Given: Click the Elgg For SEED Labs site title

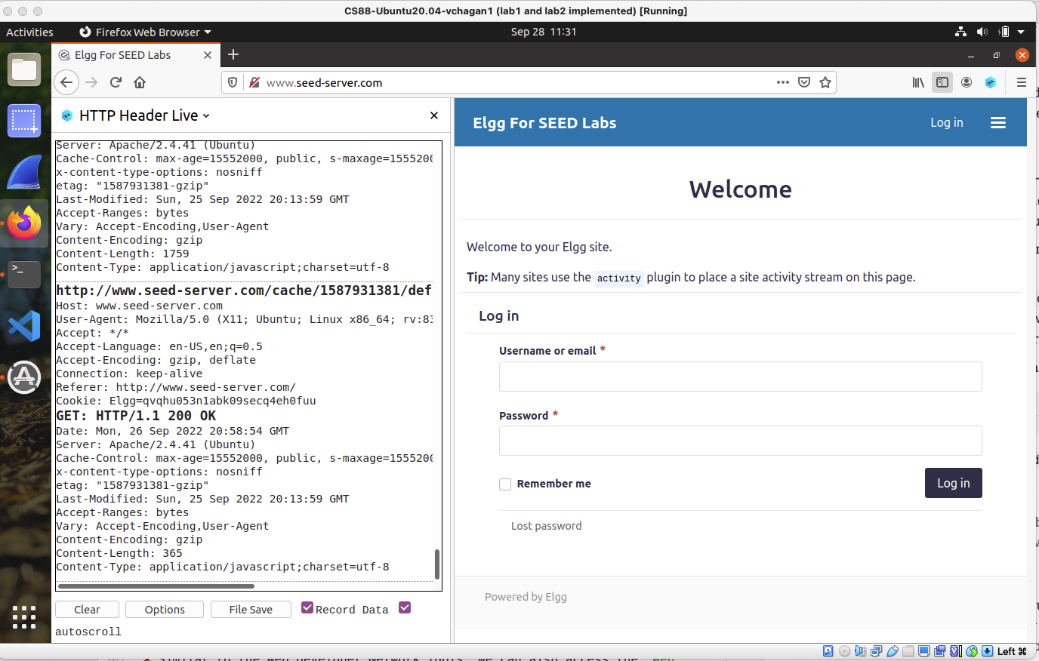Looking at the screenshot, I should [x=544, y=123].
